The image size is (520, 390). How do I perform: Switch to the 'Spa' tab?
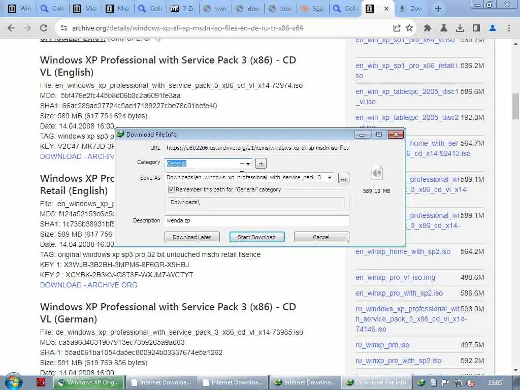[312, 9]
